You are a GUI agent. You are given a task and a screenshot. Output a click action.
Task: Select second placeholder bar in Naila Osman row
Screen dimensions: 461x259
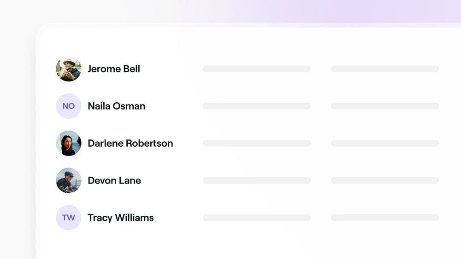384,106
